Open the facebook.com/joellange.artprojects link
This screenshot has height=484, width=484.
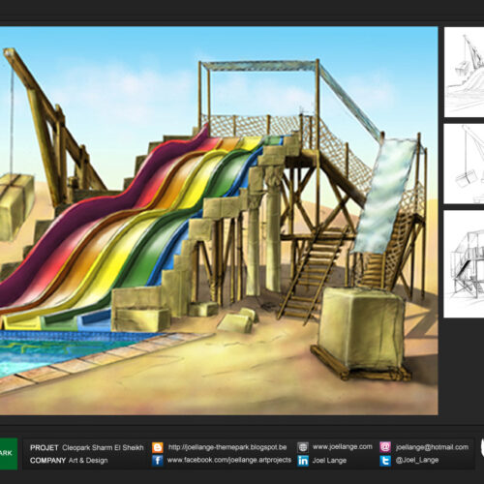tap(229, 460)
